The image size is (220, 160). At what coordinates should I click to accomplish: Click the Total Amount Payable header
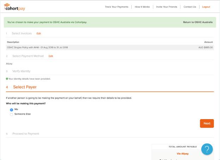(x=183, y=147)
